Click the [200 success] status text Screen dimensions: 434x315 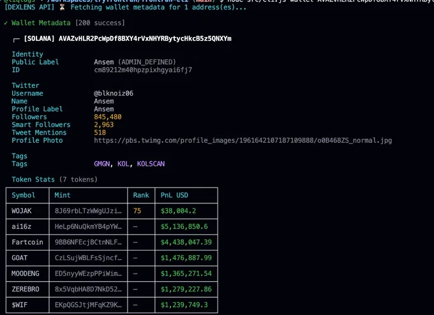click(x=100, y=23)
